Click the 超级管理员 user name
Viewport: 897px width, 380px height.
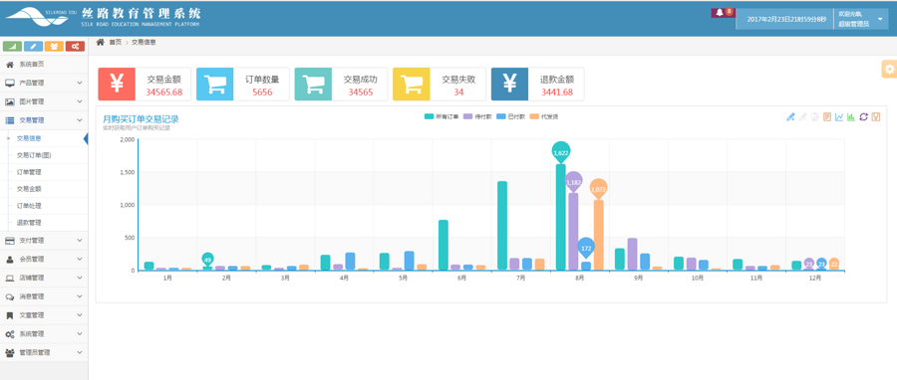[853, 24]
